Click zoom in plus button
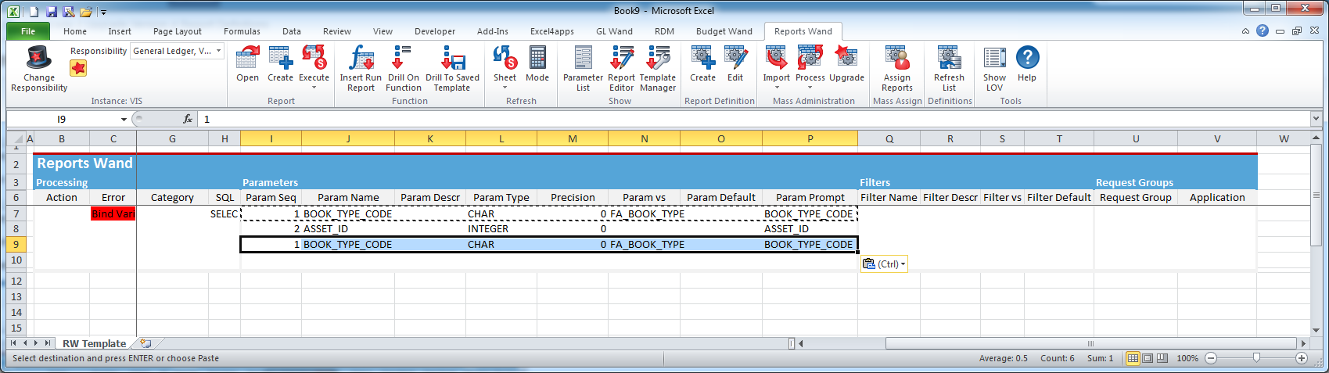 (x=1302, y=358)
